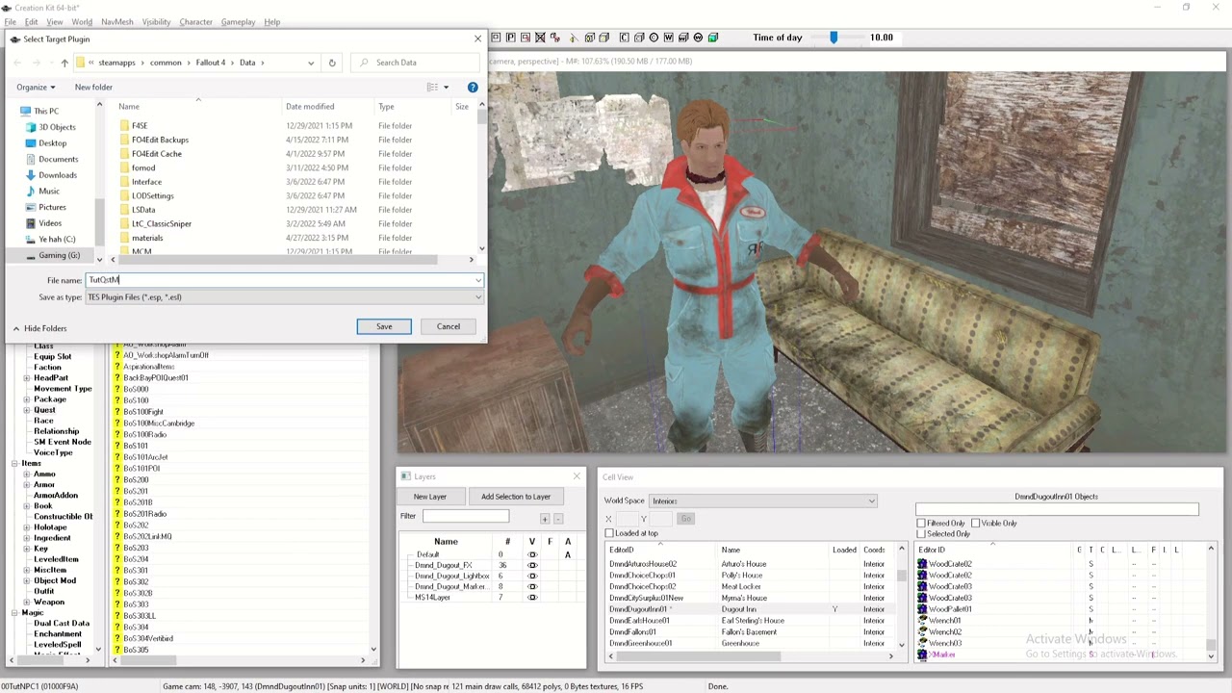This screenshot has height=693, width=1232.
Task: Click the Time of day slider handle
Action: pyautogui.click(x=834, y=38)
